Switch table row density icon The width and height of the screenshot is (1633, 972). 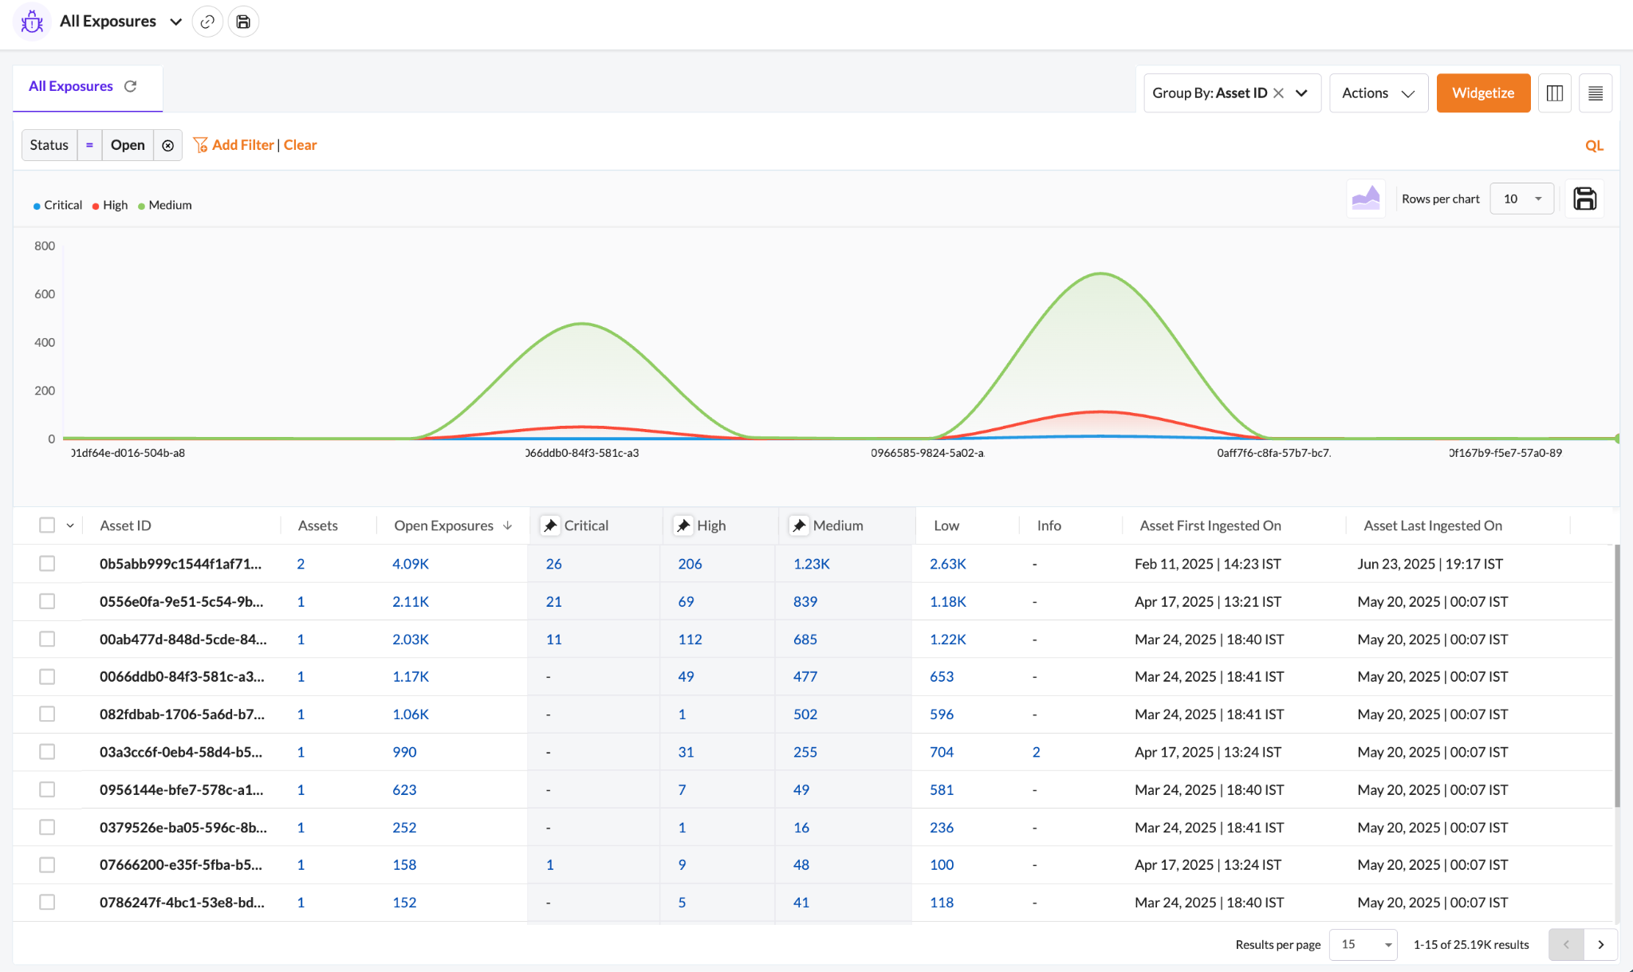click(x=1596, y=93)
